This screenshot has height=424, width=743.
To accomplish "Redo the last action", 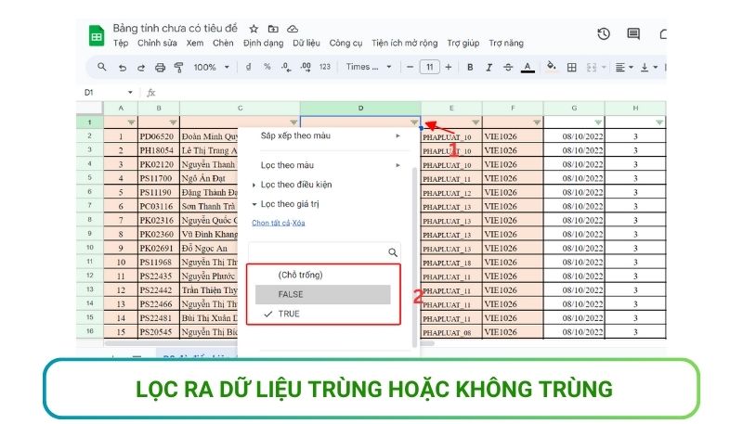I will [141, 68].
